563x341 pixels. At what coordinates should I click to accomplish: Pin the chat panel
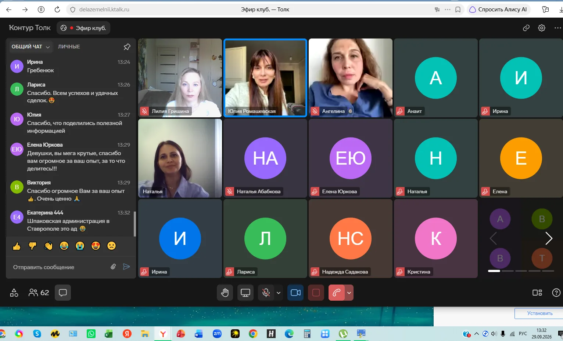[x=127, y=47]
